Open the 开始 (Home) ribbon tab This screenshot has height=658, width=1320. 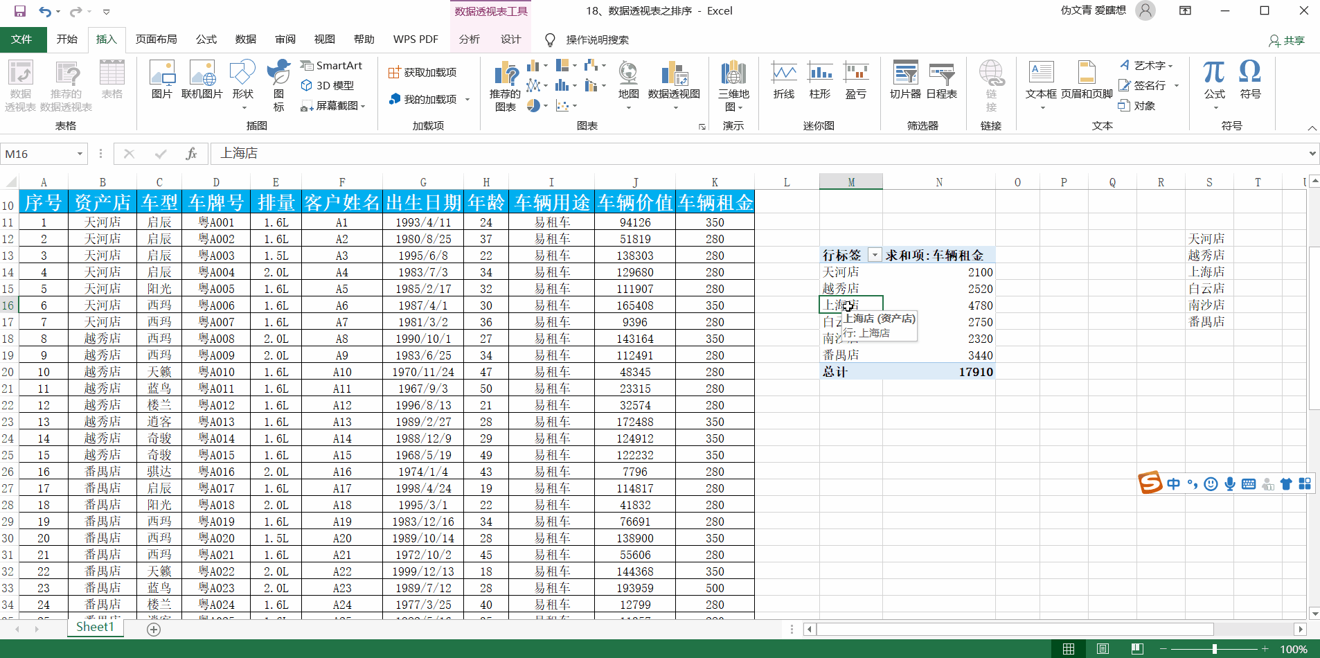point(67,39)
